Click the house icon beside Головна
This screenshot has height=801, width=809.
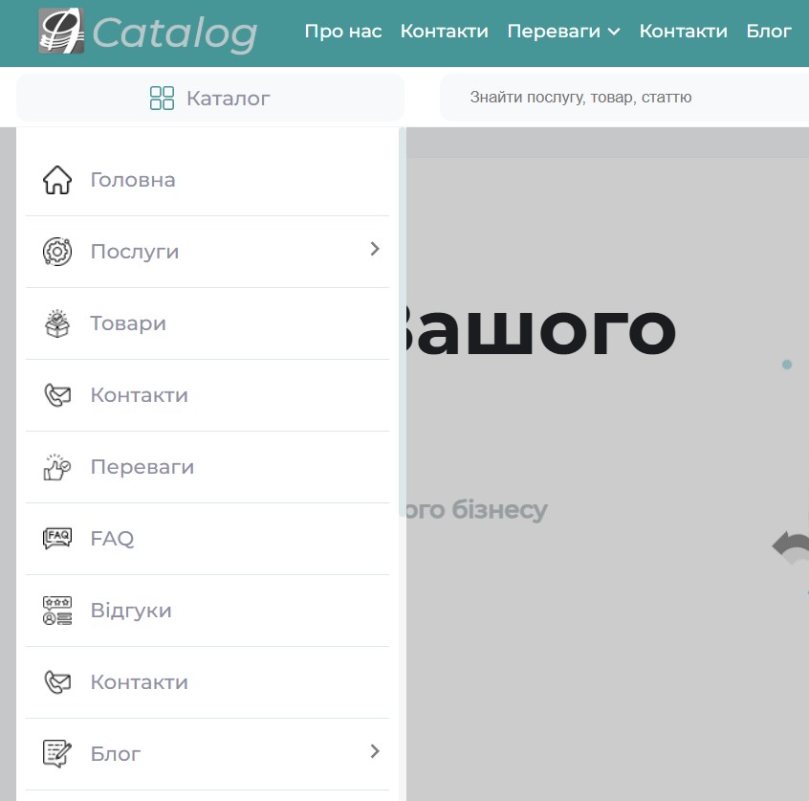pyautogui.click(x=57, y=180)
